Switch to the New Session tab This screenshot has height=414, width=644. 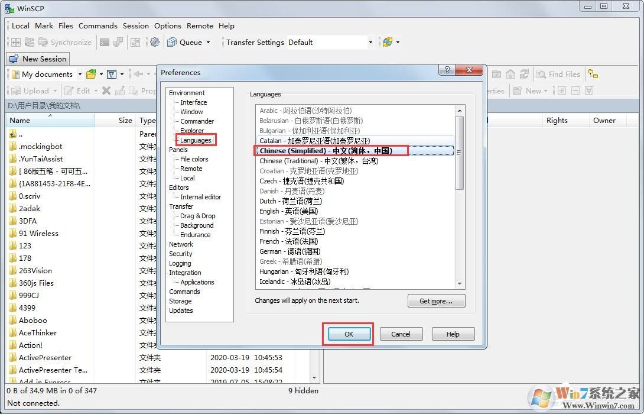coord(38,59)
